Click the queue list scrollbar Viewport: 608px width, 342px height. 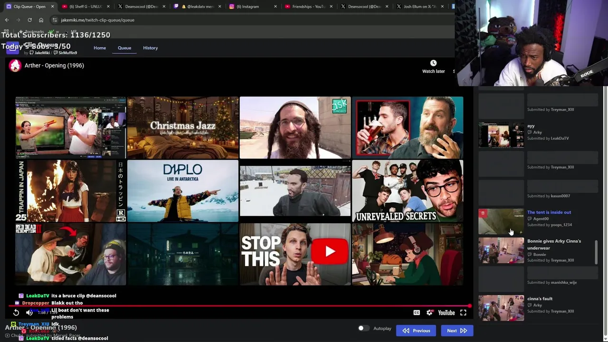pyautogui.click(x=597, y=252)
